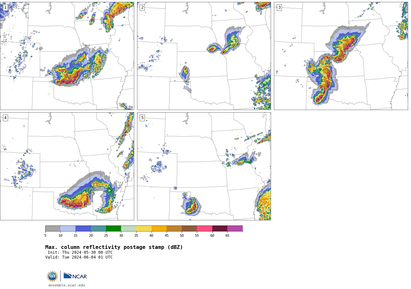Image resolution: width=411 pixels, height=289 pixels.
Task: Open ensemble member 3 reflectivity map
Action: tap(341, 56)
